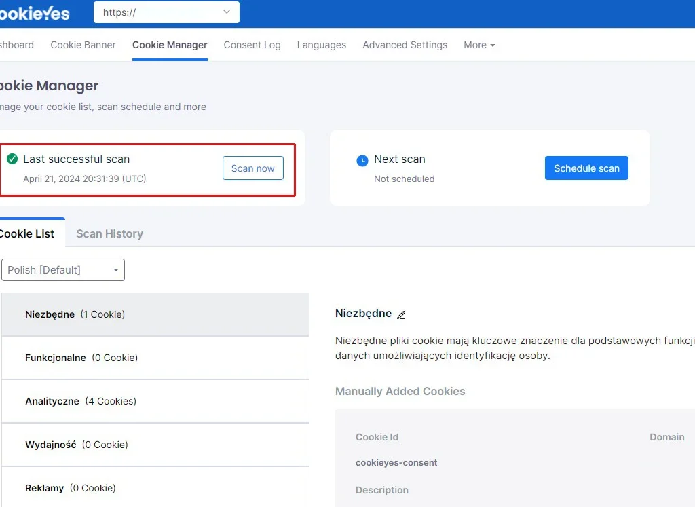The image size is (695, 507).
Task: Select the Niezbędne cookie category
Action: tap(155, 314)
